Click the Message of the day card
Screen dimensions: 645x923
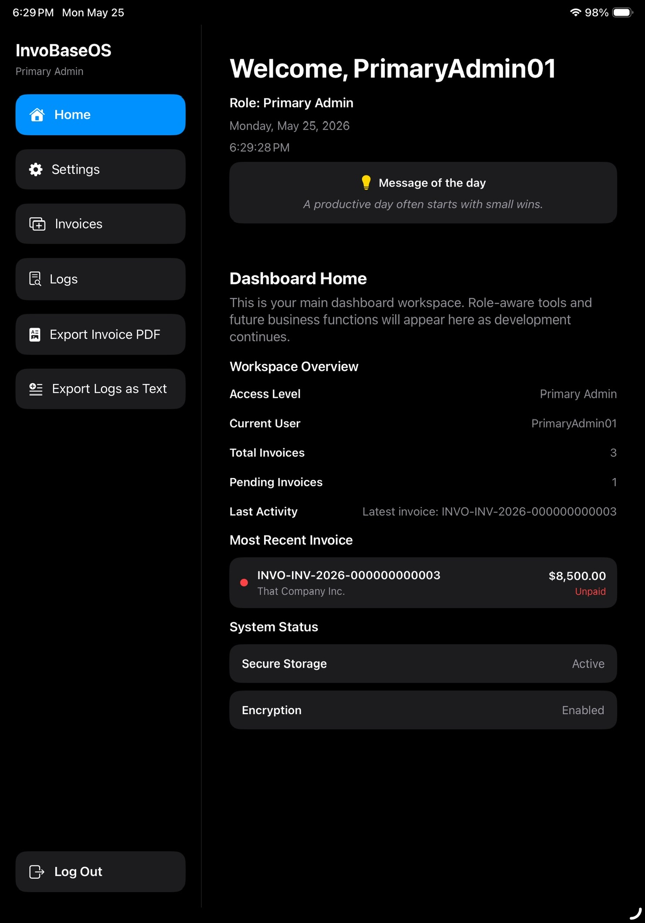[423, 193]
